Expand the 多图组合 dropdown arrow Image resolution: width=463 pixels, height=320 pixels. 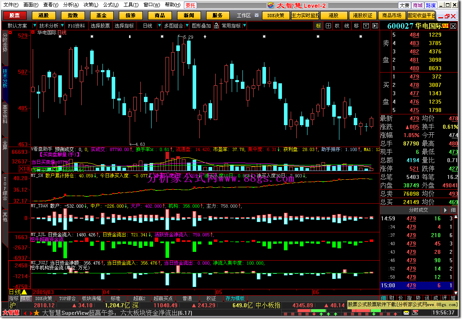[x=187, y=26]
